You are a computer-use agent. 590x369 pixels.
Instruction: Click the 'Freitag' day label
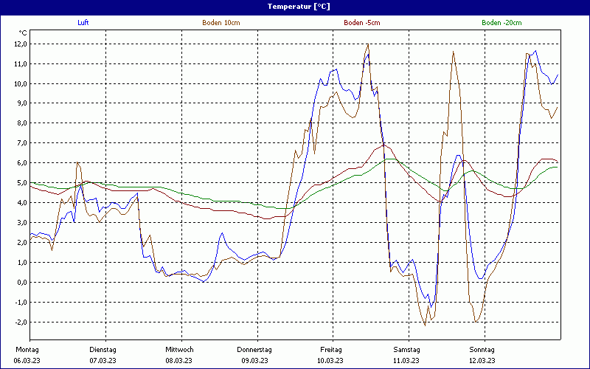(x=331, y=350)
